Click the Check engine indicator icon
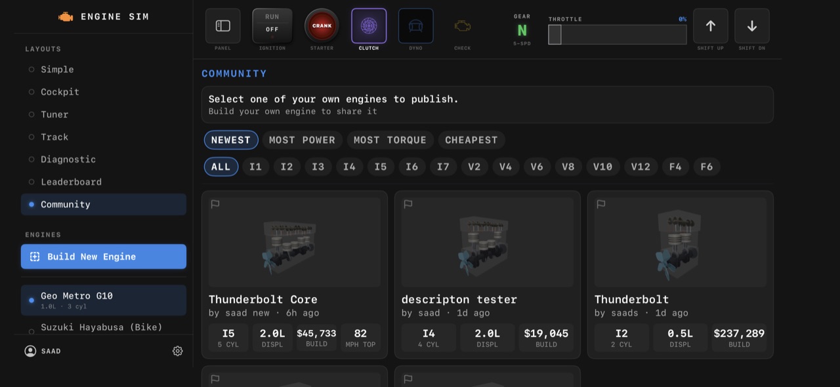 463,26
